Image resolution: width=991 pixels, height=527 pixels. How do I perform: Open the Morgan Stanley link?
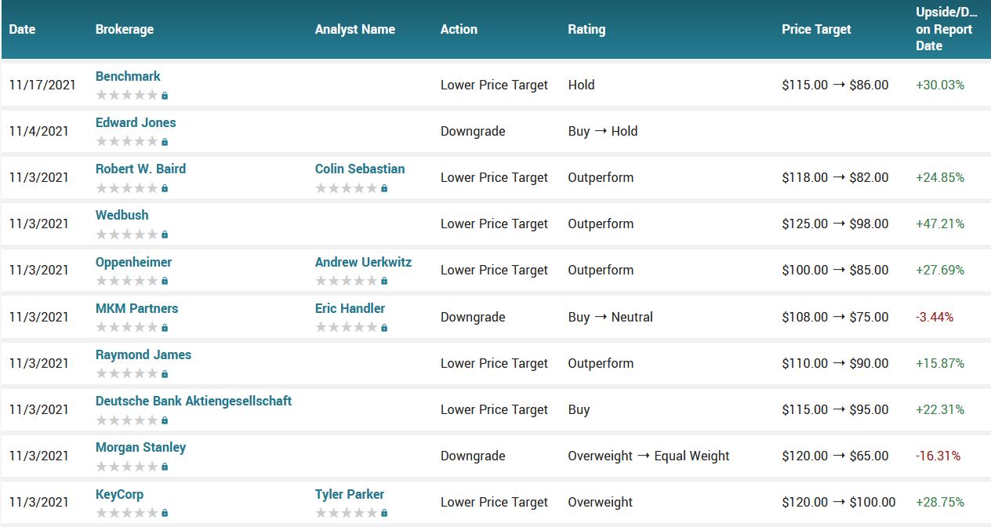tap(140, 447)
